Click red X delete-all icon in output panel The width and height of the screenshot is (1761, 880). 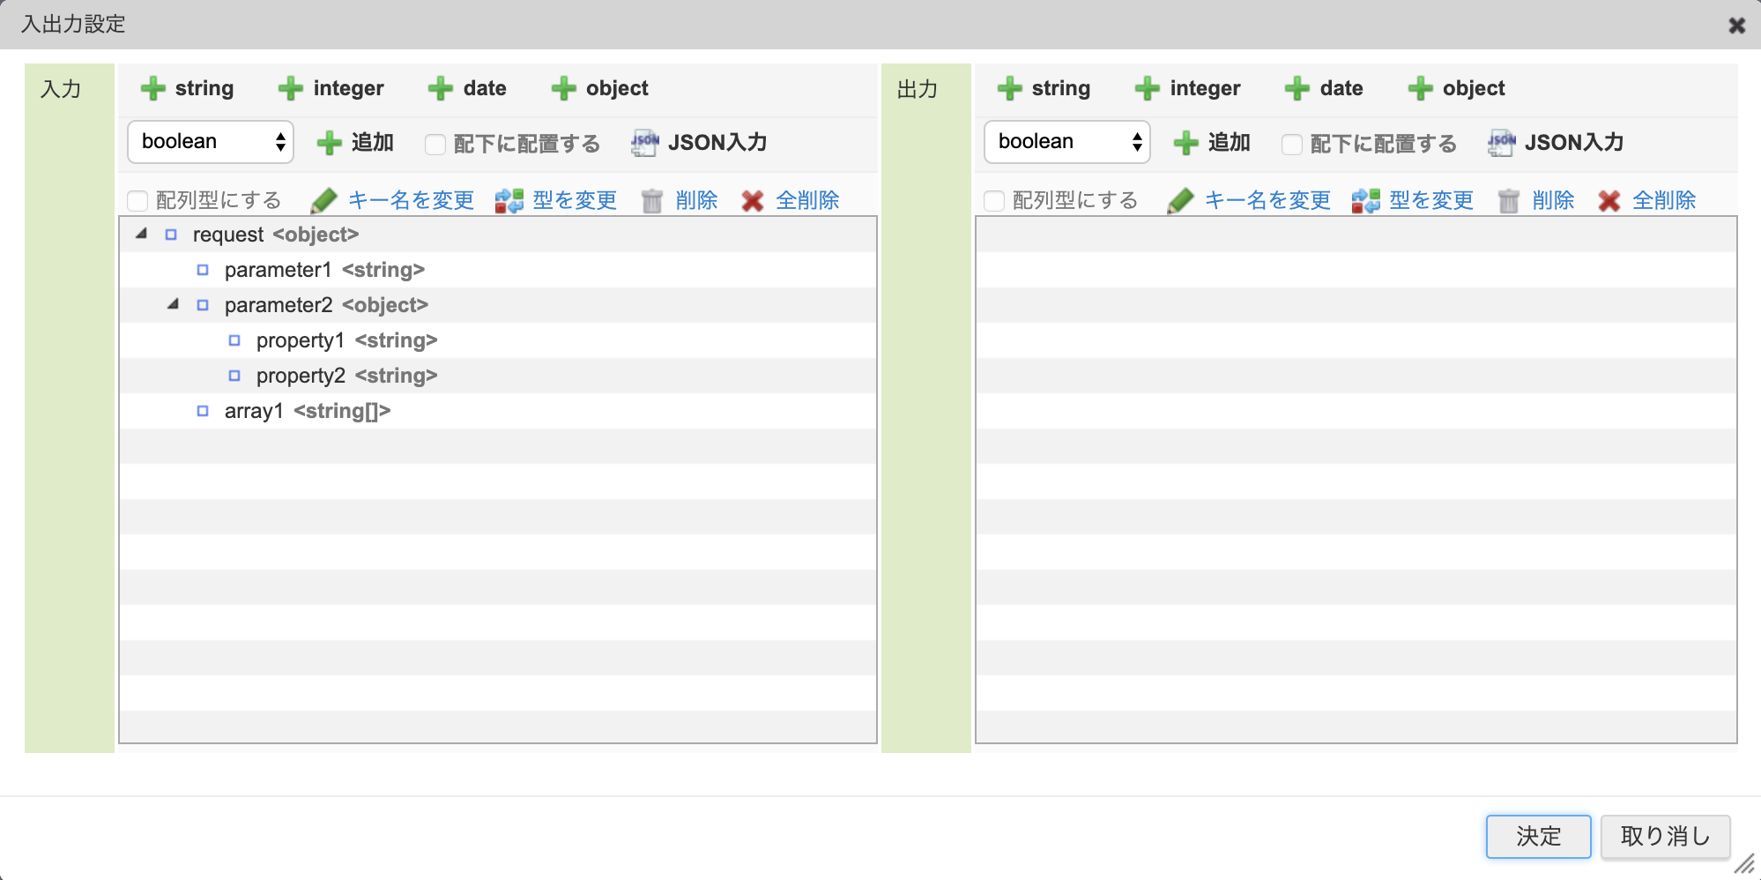pos(1609,201)
